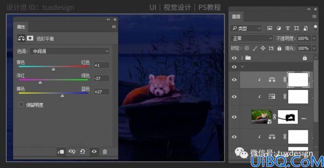The height and width of the screenshot is (168, 324).
Task: Filter layers by smart object icon
Action: click(x=306, y=28)
